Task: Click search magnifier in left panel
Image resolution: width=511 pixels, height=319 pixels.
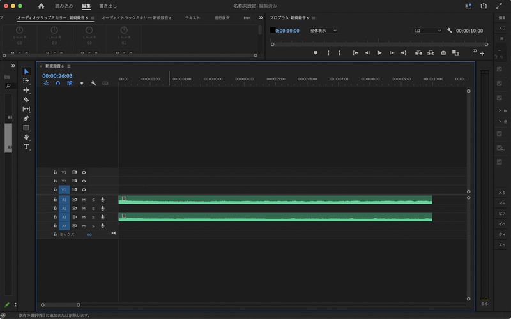Action: click(8, 85)
